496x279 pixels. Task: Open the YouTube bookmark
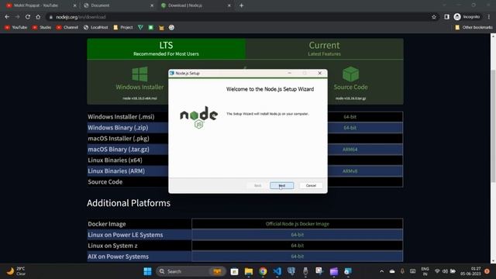pos(15,28)
